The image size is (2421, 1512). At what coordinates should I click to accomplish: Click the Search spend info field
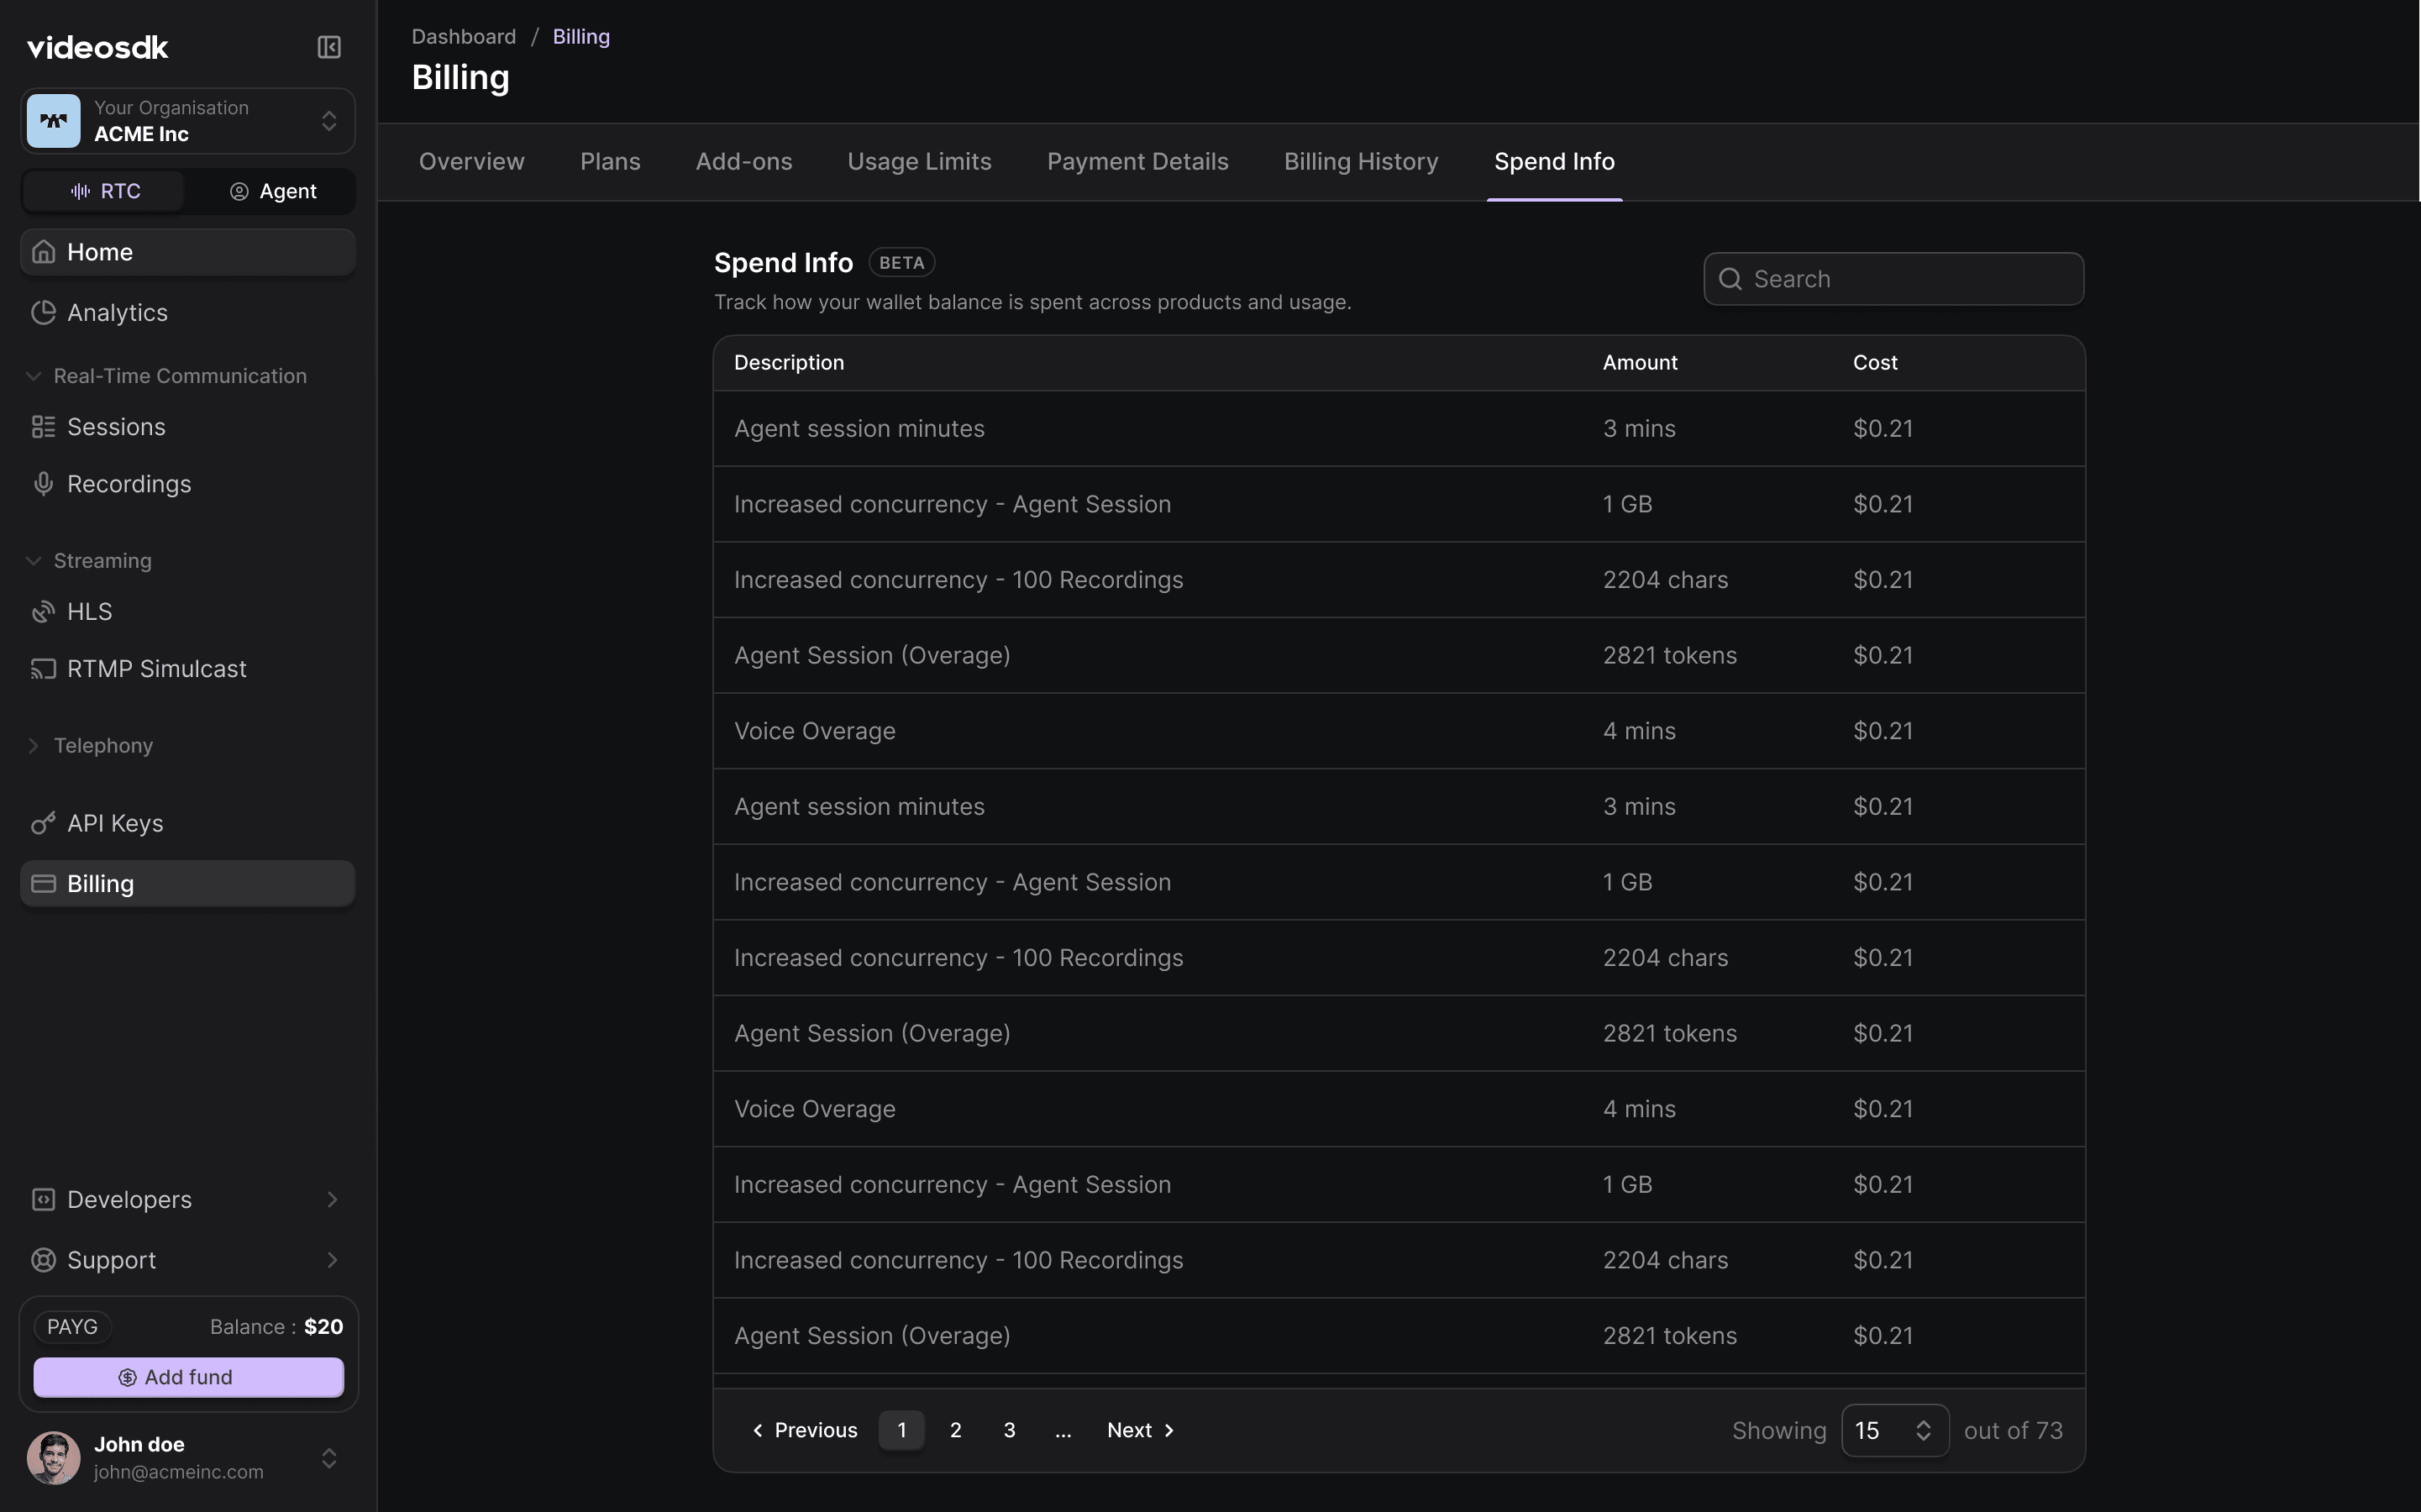tap(1892, 278)
